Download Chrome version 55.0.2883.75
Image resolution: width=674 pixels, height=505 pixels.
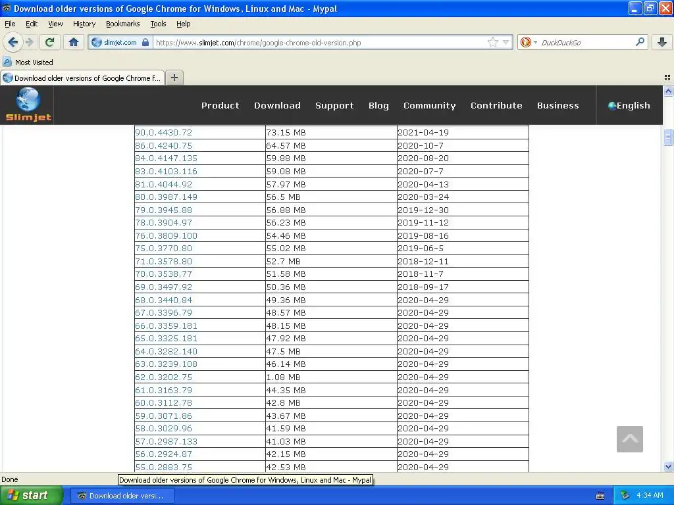click(x=163, y=468)
